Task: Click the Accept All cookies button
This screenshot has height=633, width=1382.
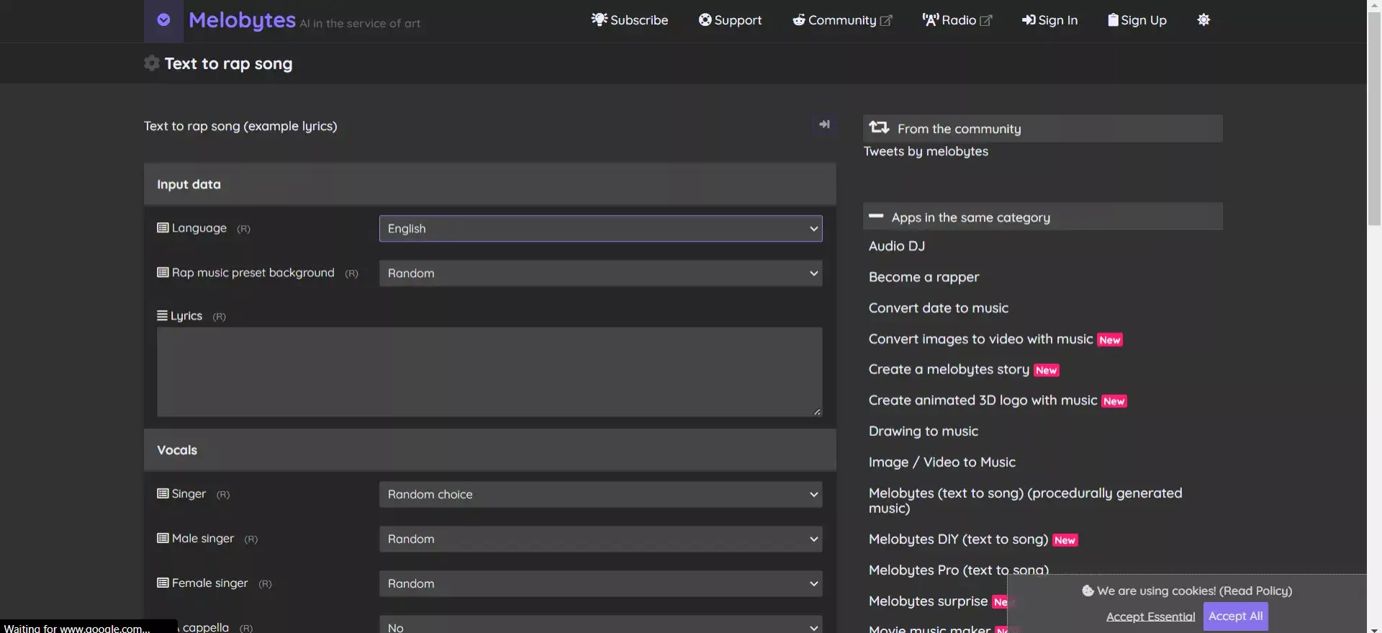Action: [1235, 616]
